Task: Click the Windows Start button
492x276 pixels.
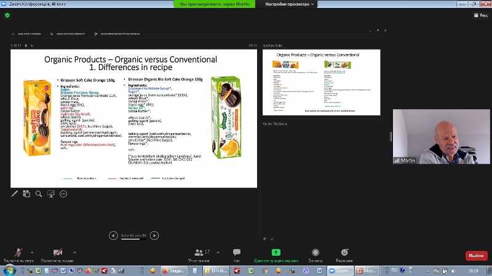Action: [9, 270]
